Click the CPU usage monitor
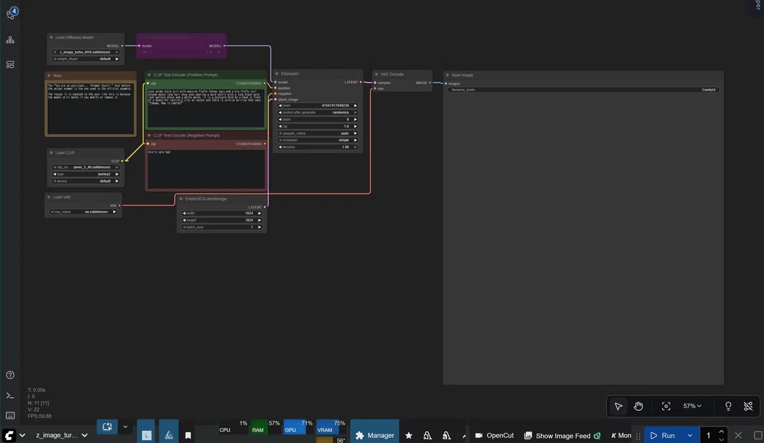The height and width of the screenshot is (443, 764). pos(233,426)
